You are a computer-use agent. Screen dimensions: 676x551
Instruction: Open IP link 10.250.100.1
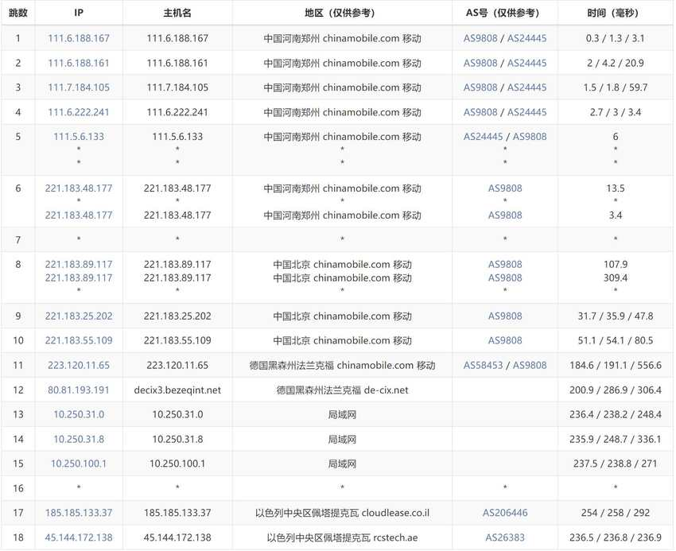[x=79, y=464]
